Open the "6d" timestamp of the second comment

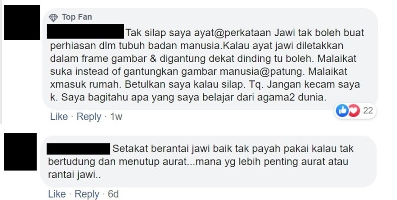click(x=113, y=194)
